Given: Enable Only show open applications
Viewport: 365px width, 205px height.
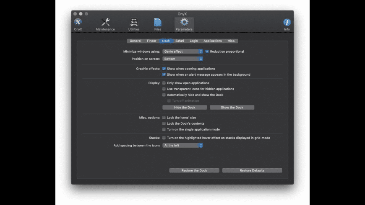Looking at the screenshot, I should (164, 83).
